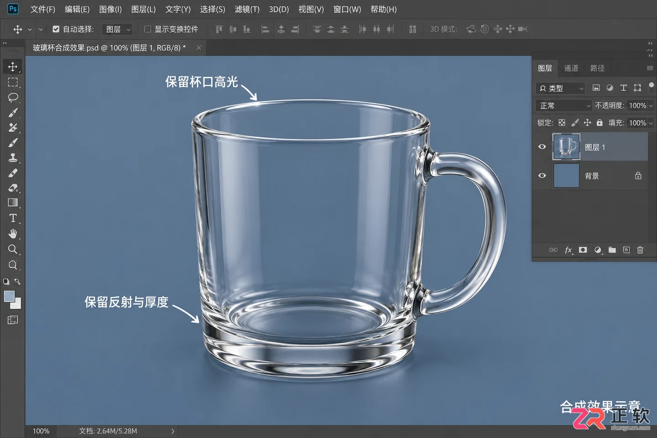The height and width of the screenshot is (438, 657).
Task: Click the opacity 100% value field
Action: 637,105
